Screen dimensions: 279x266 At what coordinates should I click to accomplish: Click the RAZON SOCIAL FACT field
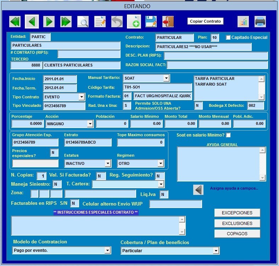(217, 65)
